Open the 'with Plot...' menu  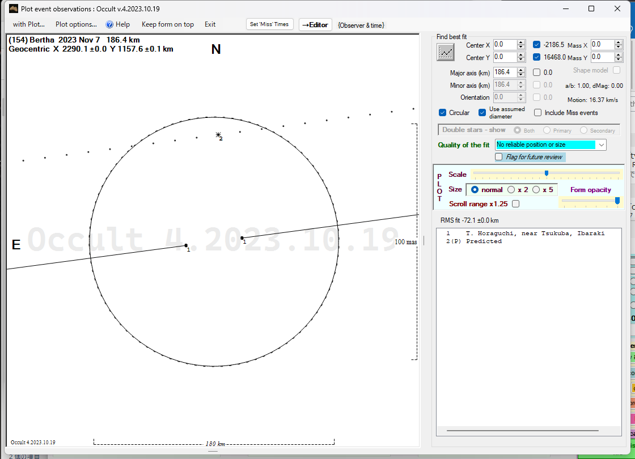point(29,24)
